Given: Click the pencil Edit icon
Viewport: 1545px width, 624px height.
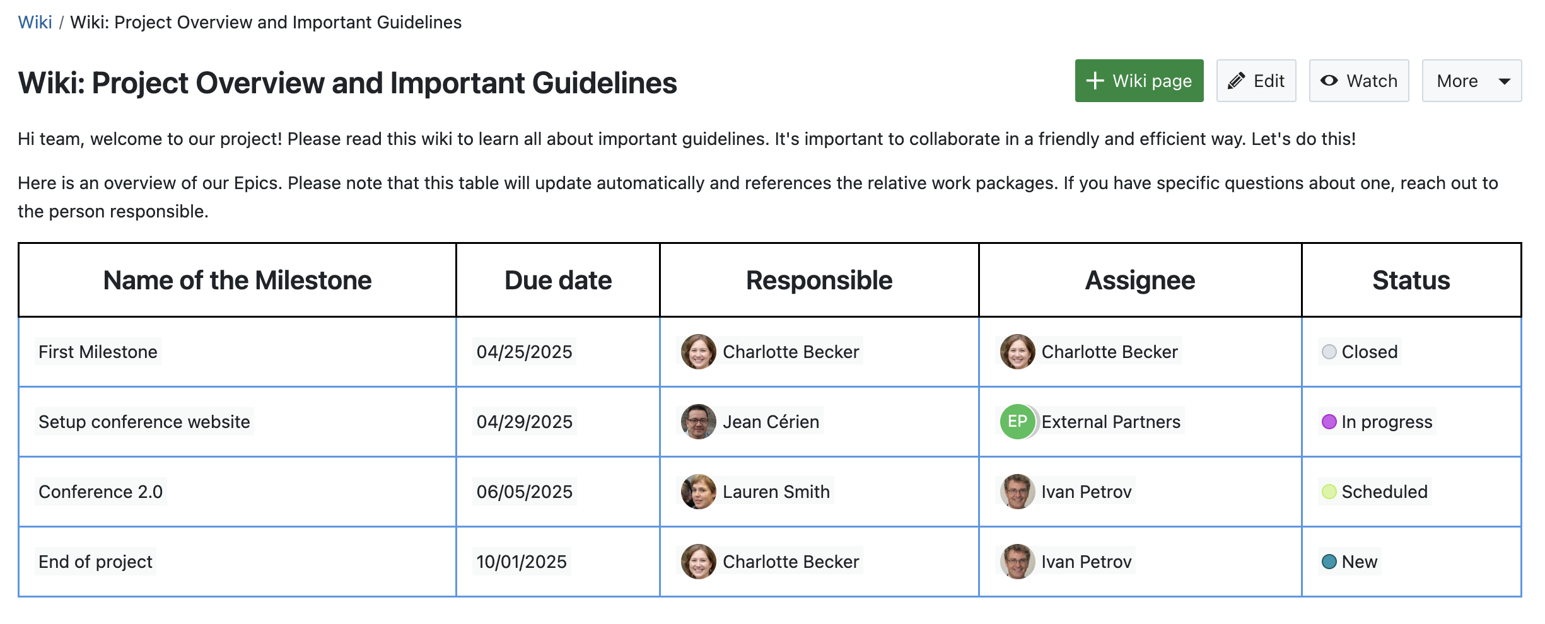Looking at the screenshot, I should point(1236,81).
